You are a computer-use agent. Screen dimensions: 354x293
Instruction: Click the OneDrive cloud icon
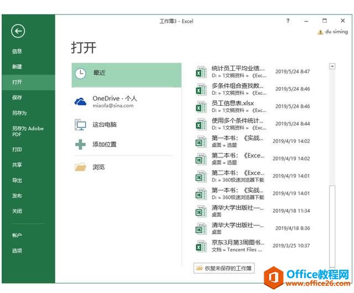pos(80,102)
